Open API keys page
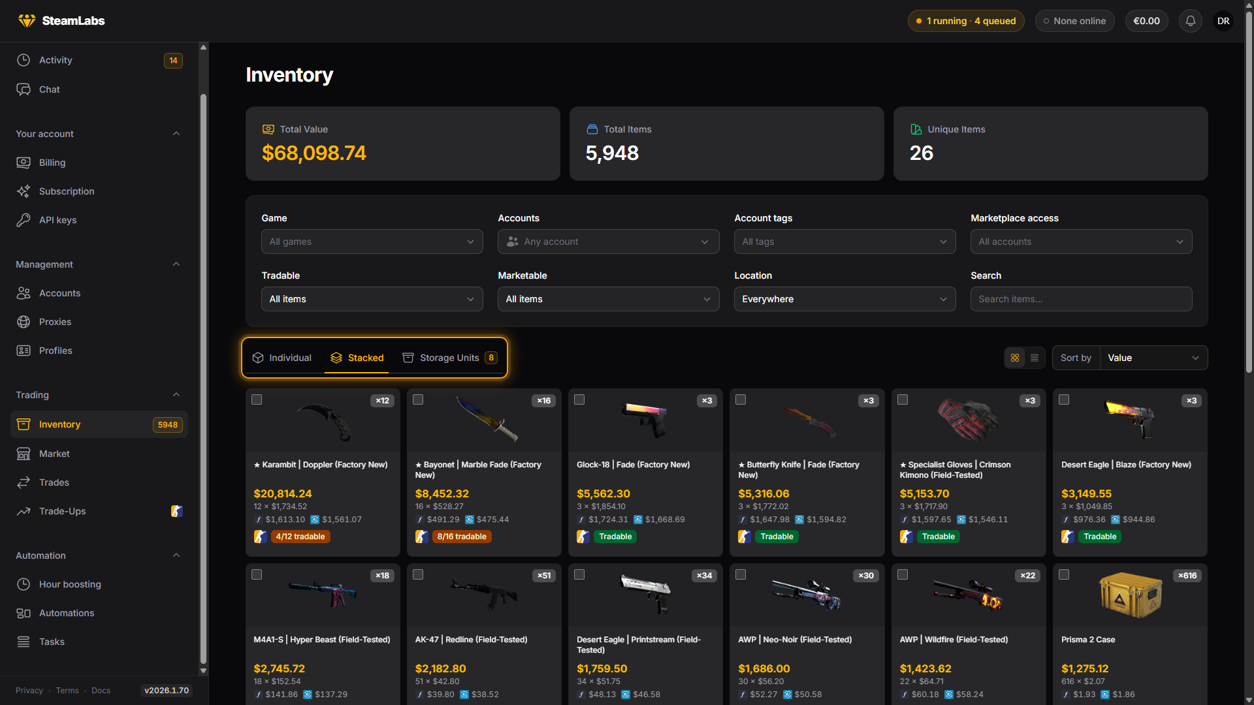This screenshot has width=1254, height=705. tap(99, 220)
